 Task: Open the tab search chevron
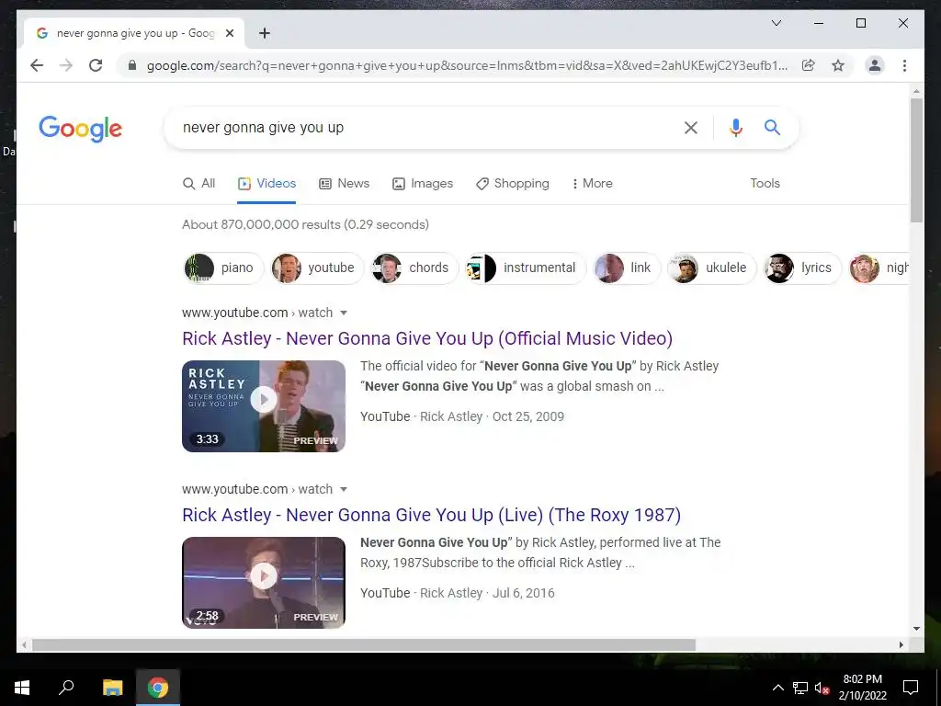(776, 23)
